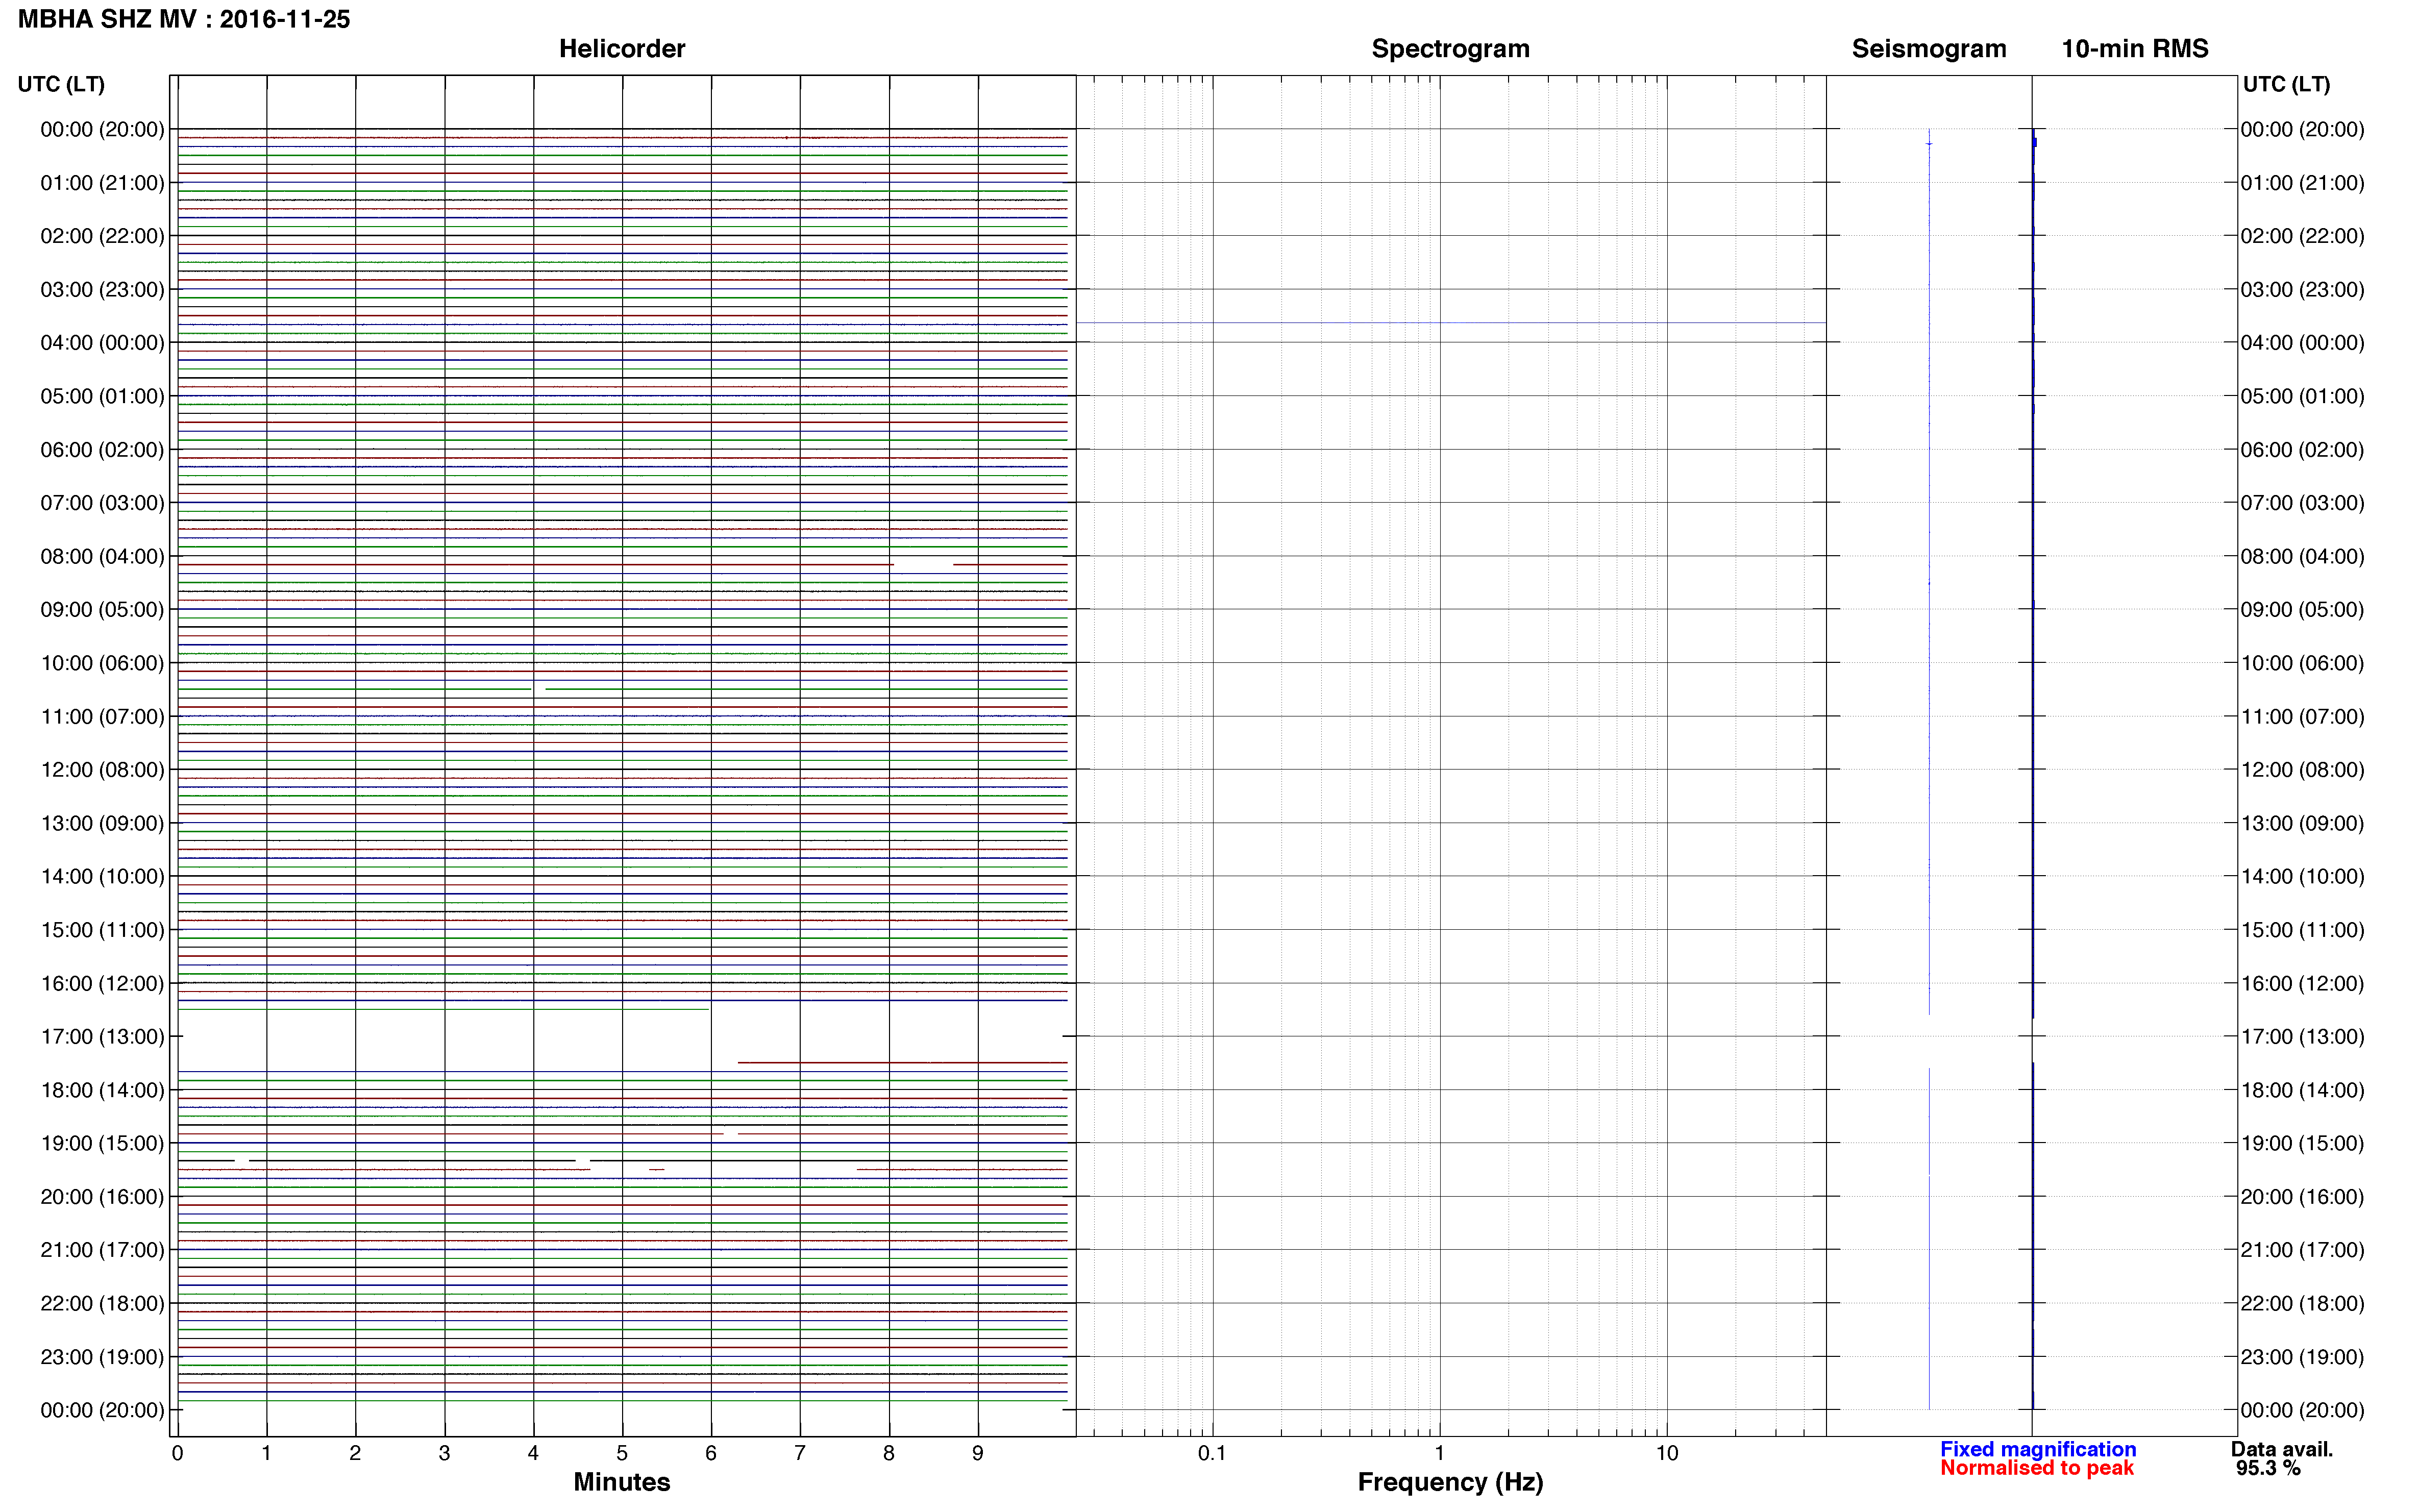The image size is (2419, 1512).
Task: Click the '0.1' frequency tick label
Action: pos(1212,1453)
